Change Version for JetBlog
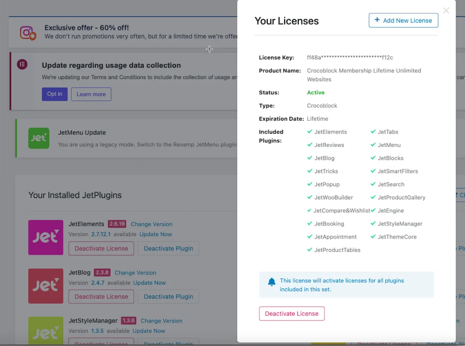465x346 pixels. tap(135, 273)
